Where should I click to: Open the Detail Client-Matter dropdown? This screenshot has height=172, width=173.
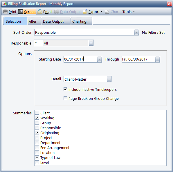coord(109,79)
